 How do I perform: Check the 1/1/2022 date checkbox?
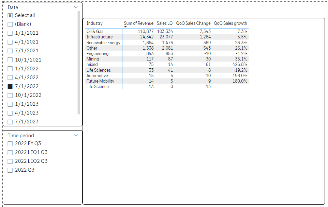[x=10, y=69]
